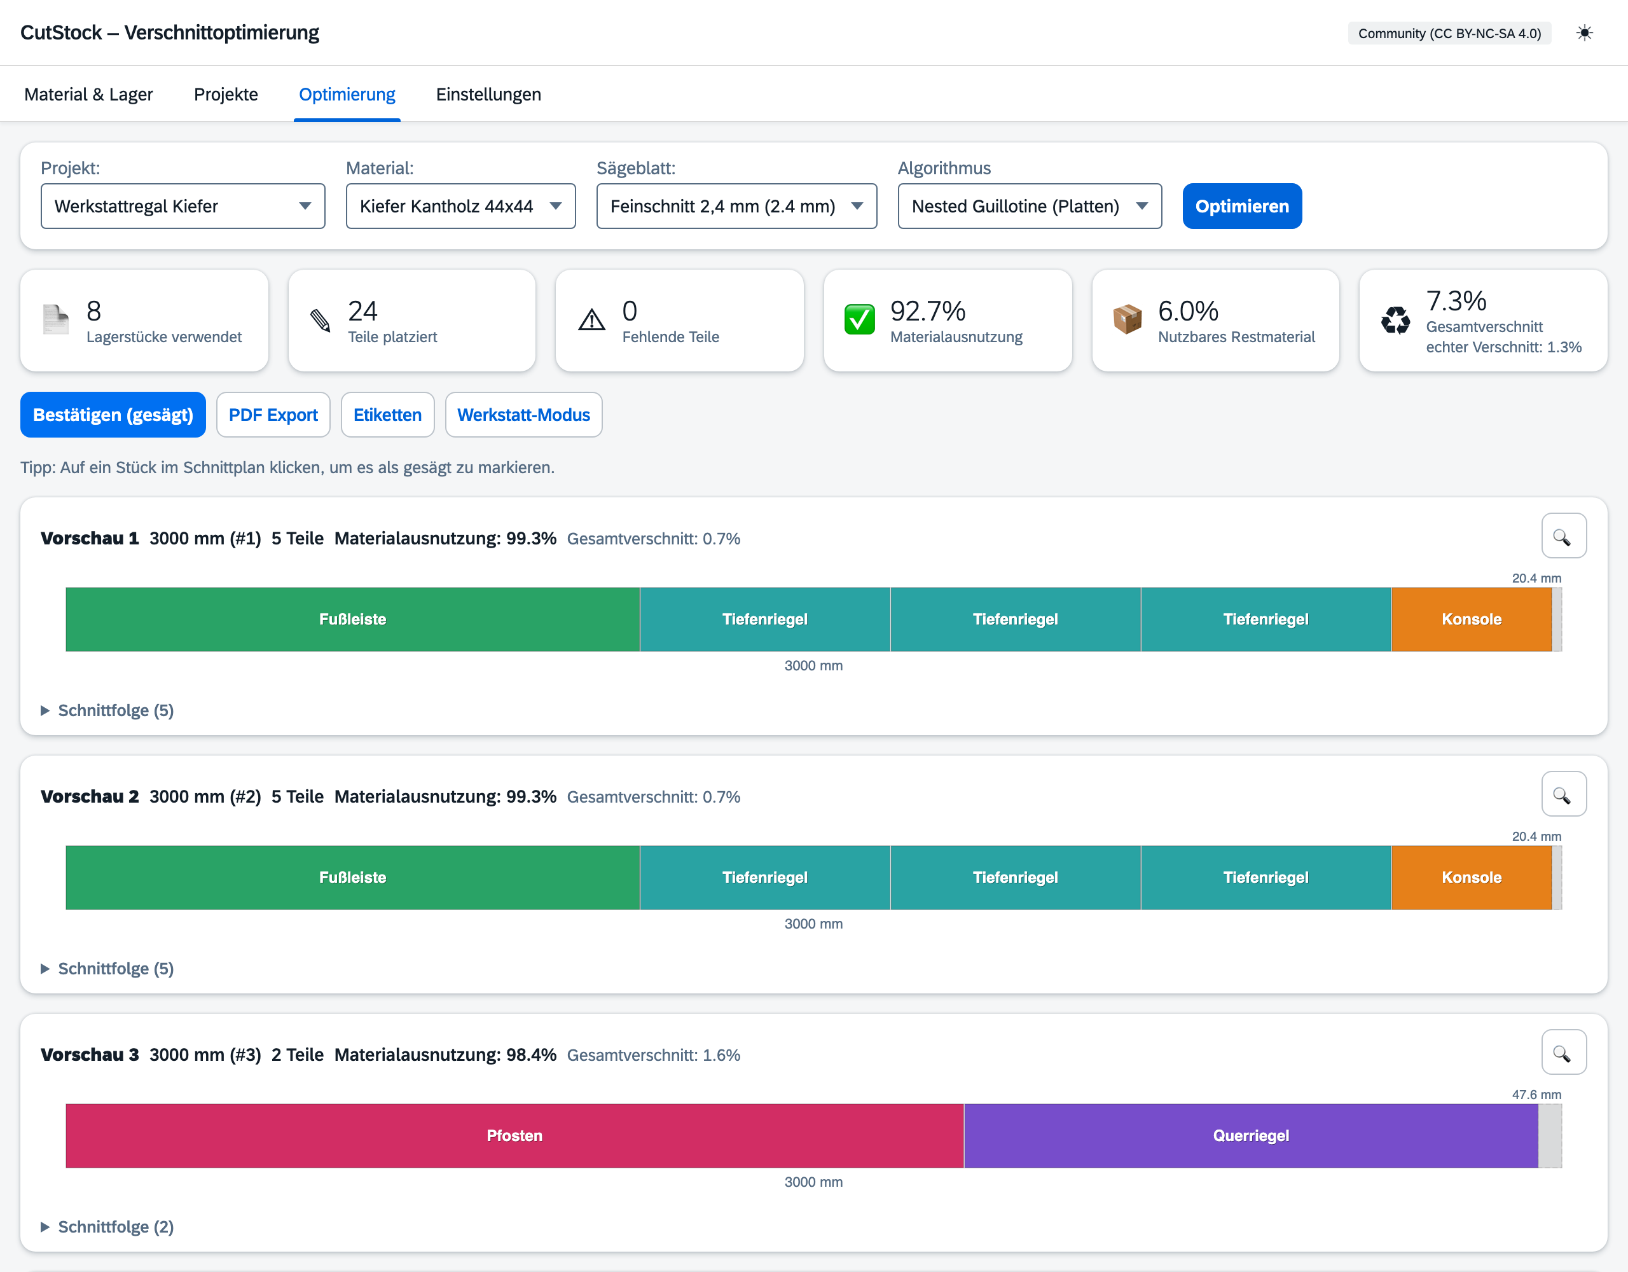This screenshot has width=1628, height=1272.
Task: Mark the Querriegel piece in Vorschau 3
Action: (x=1251, y=1135)
